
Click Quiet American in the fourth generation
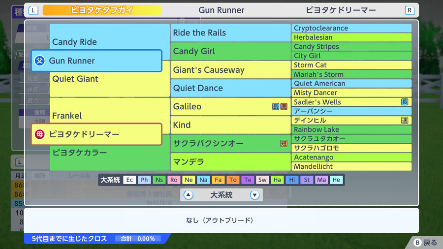[351, 84]
